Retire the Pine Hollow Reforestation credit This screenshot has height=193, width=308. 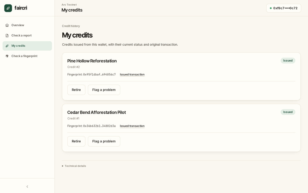click(x=76, y=90)
